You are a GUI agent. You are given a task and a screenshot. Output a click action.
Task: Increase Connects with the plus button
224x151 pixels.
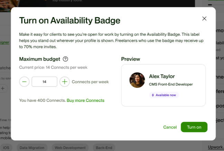[x=65, y=82]
